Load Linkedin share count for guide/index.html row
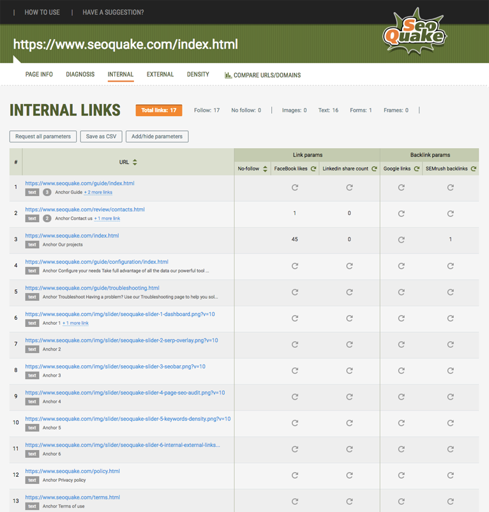This screenshot has height=512, width=489. click(349, 188)
